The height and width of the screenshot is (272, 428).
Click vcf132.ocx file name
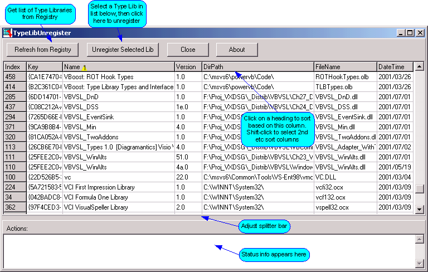[346, 197]
